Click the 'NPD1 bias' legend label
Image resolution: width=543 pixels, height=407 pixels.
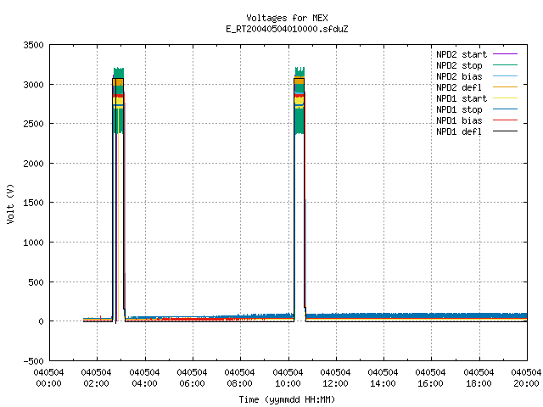point(459,120)
